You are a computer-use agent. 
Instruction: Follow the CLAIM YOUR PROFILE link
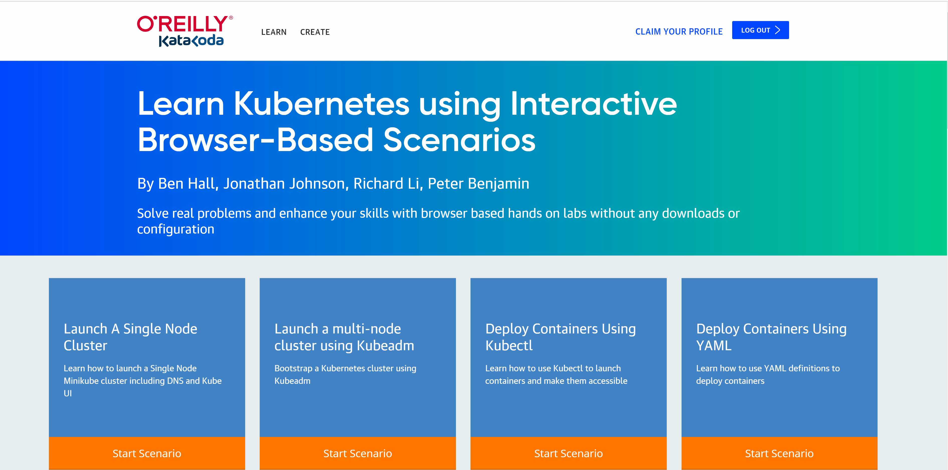679,32
